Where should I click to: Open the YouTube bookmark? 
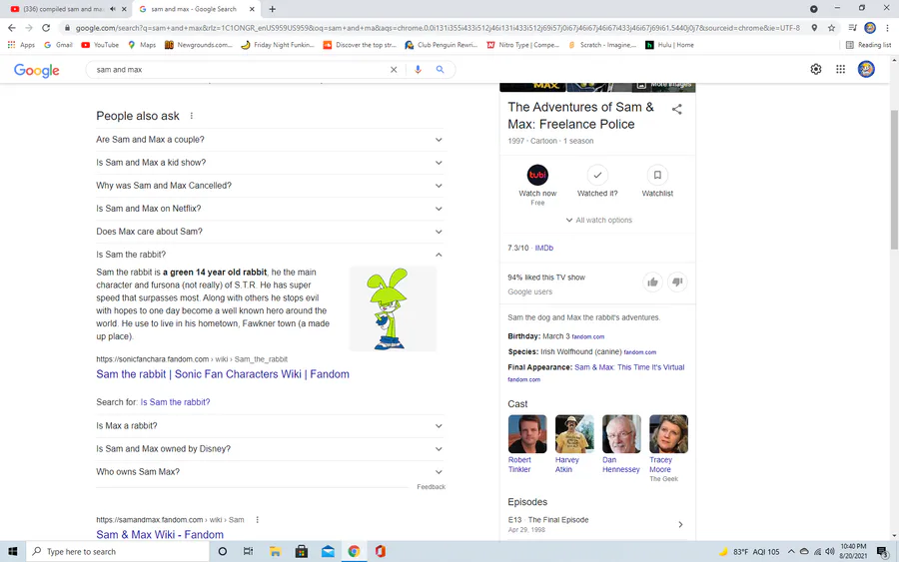pos(100,45)
